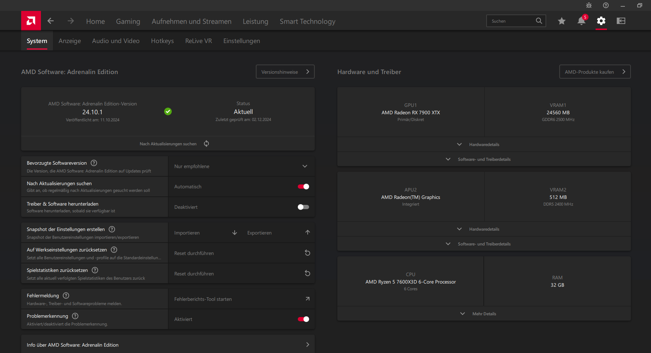This screenshot has height=353, width=651.
Task: Open notifications bell icon
Action: pyautogui.click(x=581, y=21)
